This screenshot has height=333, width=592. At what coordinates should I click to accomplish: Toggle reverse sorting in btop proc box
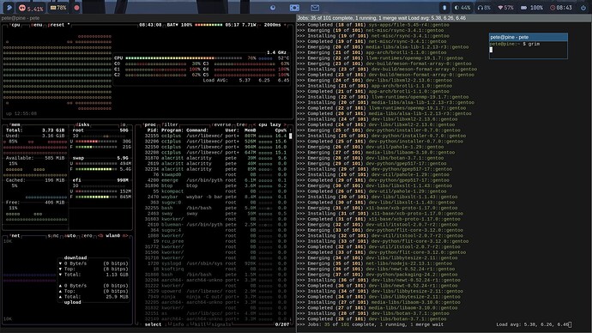[221, 124]
